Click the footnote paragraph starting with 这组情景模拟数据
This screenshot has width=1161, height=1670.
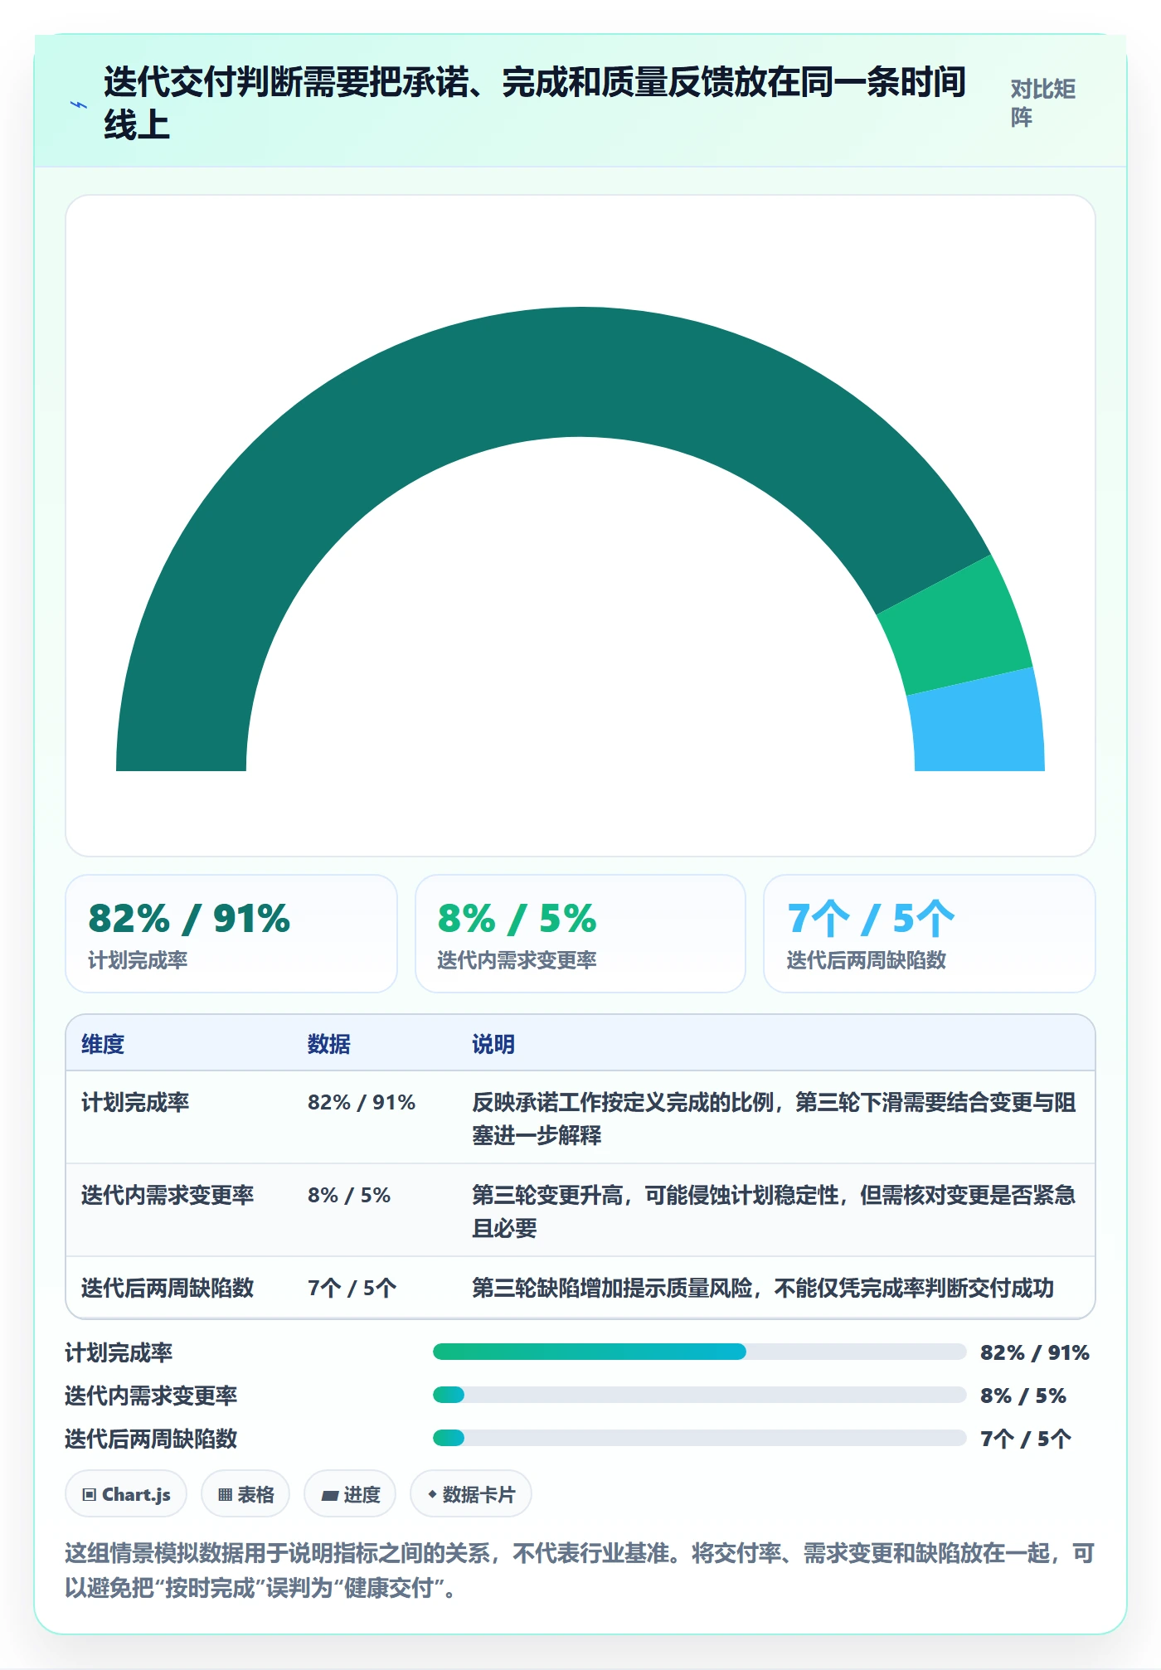tap(580, 1570)
